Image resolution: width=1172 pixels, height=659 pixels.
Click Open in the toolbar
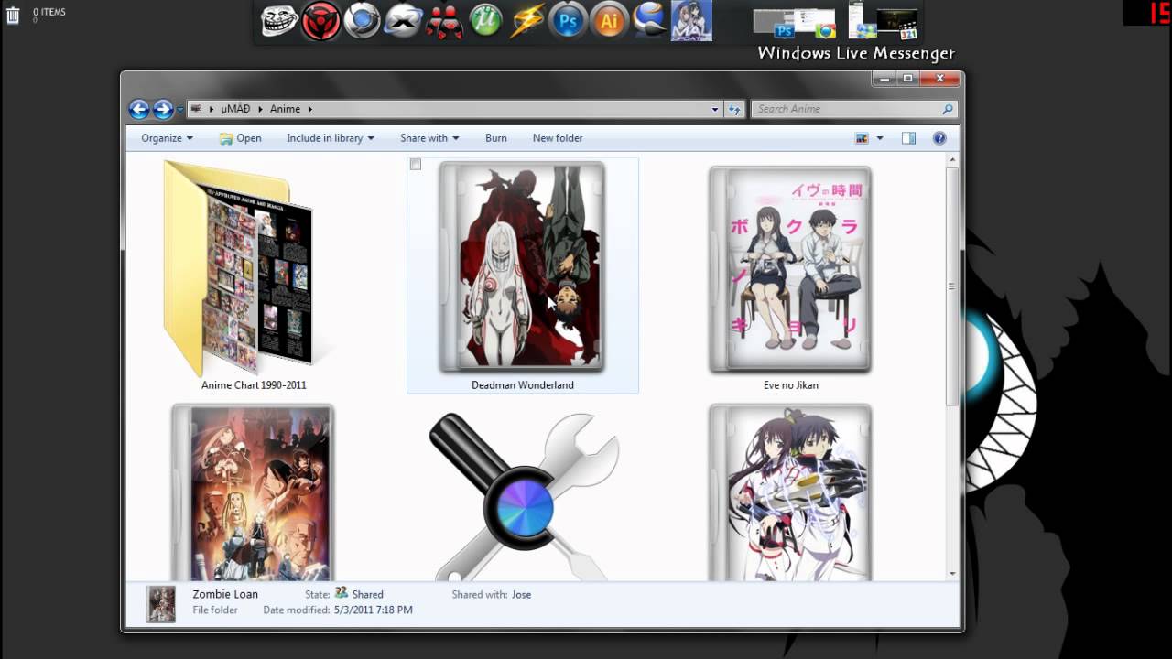pyautogui.click(x=240, y=138)
